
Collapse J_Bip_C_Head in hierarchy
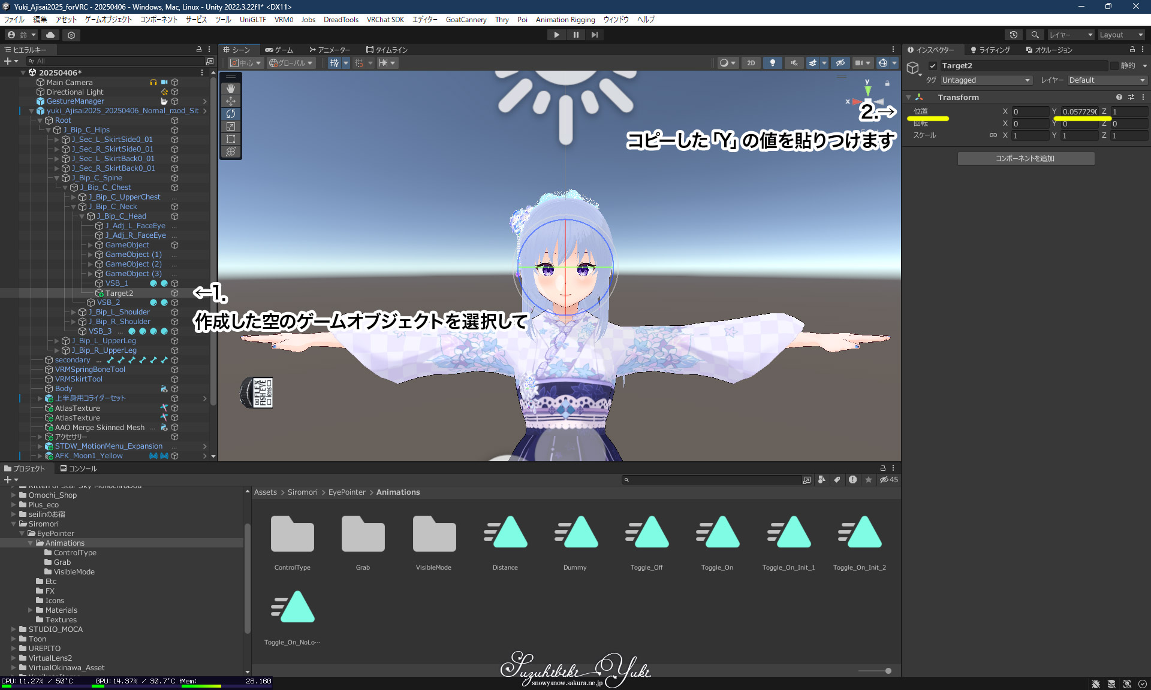click(82, 216)
